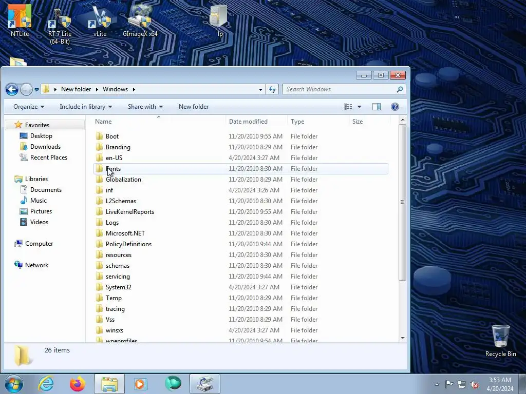Open GImageX x64 desktop shortcut
Screen dimensions: 526x394
(x=140, y=21)
